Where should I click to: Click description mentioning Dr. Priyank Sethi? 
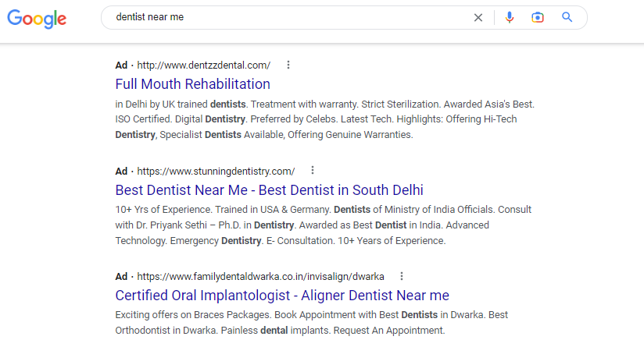pos(324,225)
